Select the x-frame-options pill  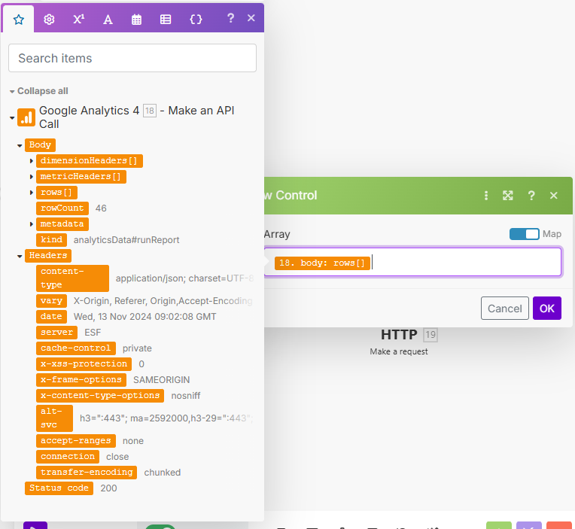click(x=81, y=380)
